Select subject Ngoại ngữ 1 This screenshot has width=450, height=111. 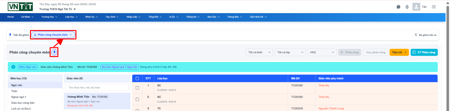(35, 97)
